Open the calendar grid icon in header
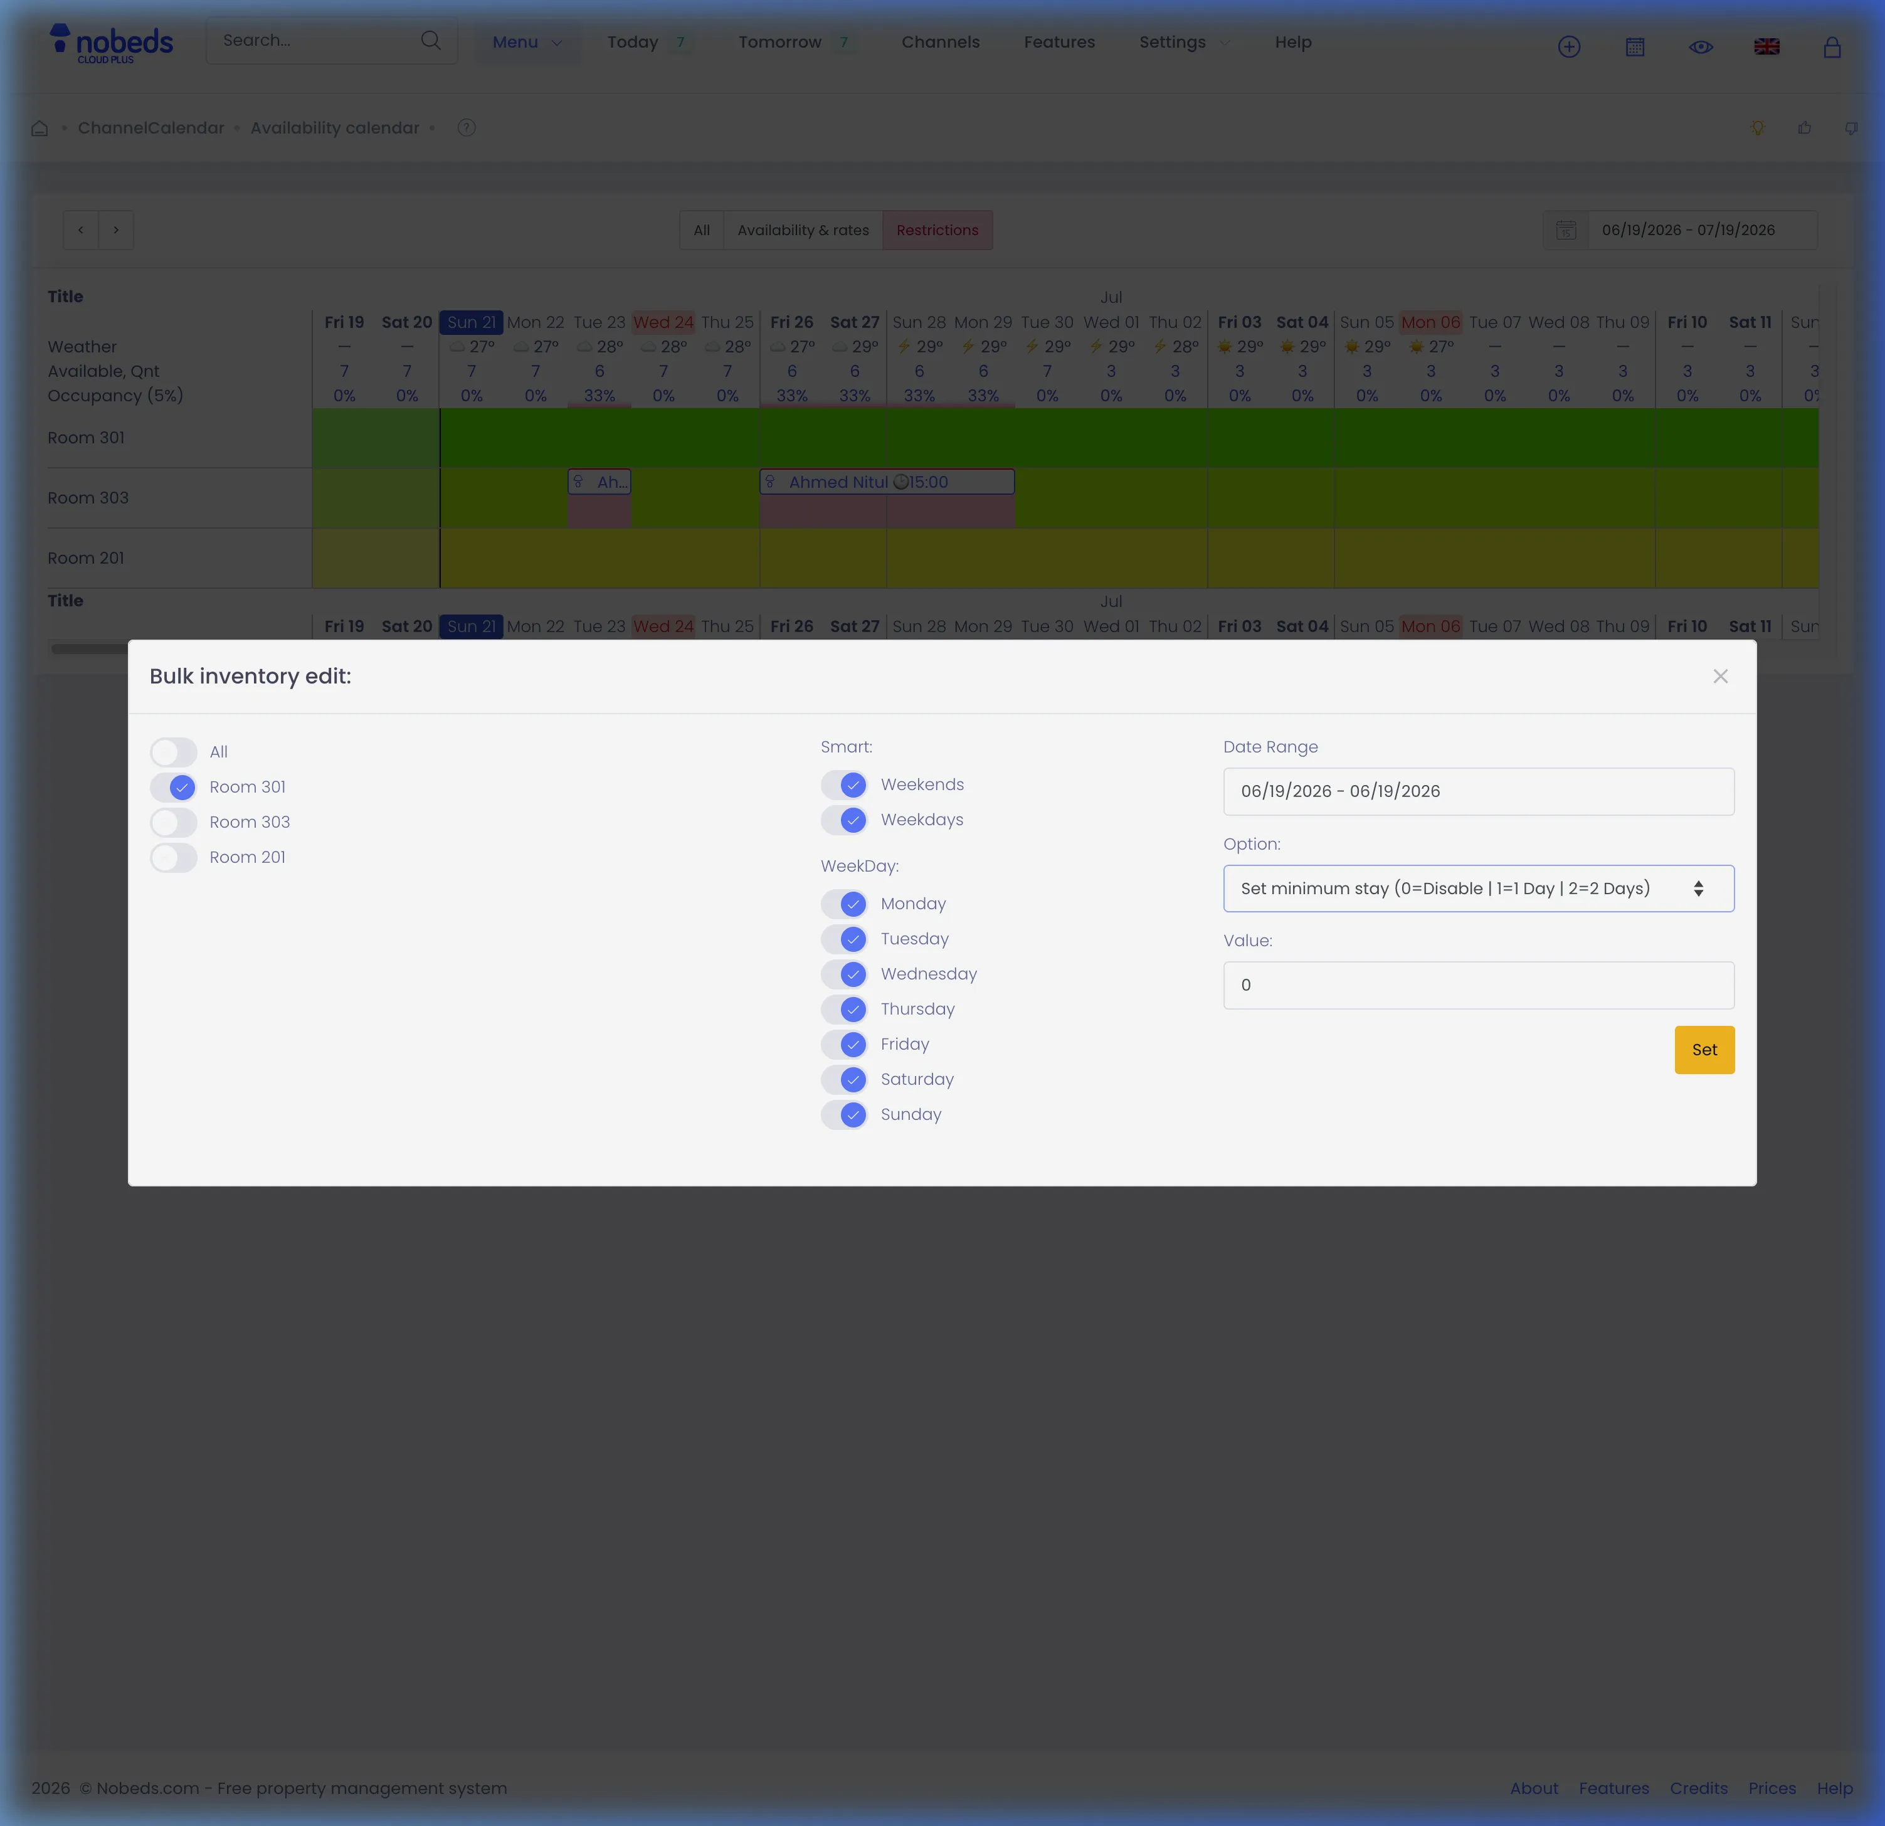The image size is (1885, 1826). click(x=1635, y=47)
